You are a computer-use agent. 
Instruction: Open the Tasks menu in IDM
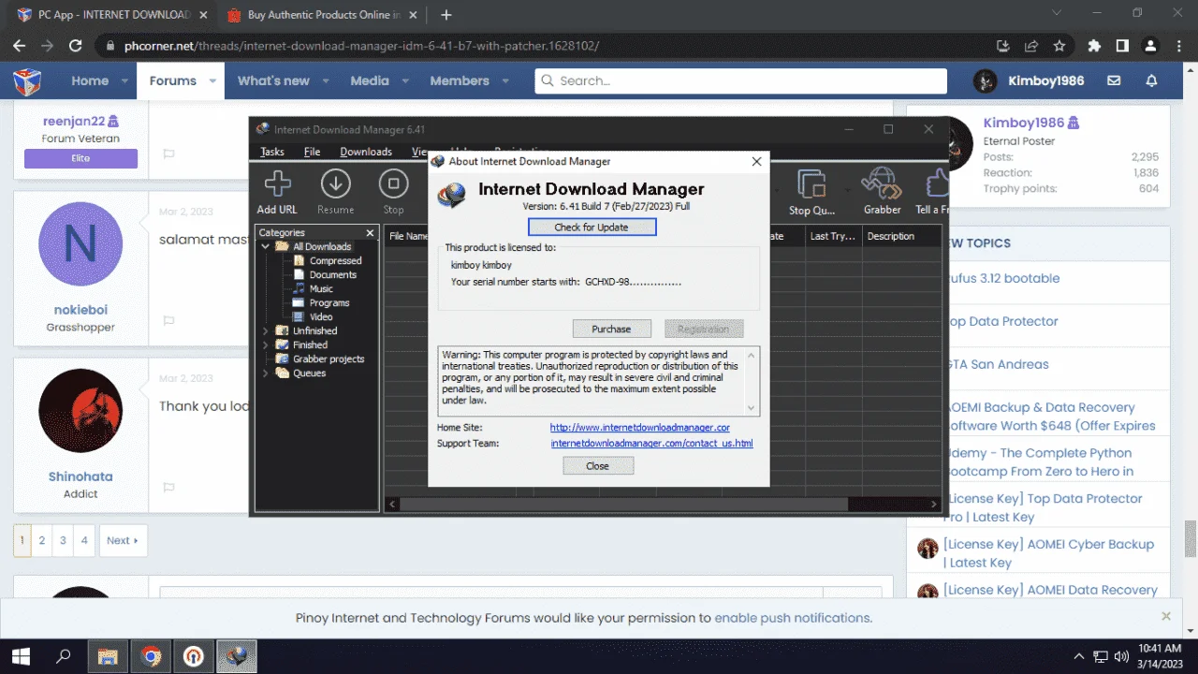tap(272, 151)
